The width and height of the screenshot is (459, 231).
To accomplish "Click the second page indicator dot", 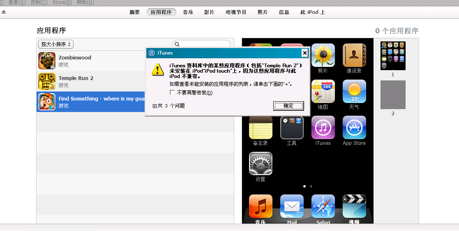I will click(311, 186).
